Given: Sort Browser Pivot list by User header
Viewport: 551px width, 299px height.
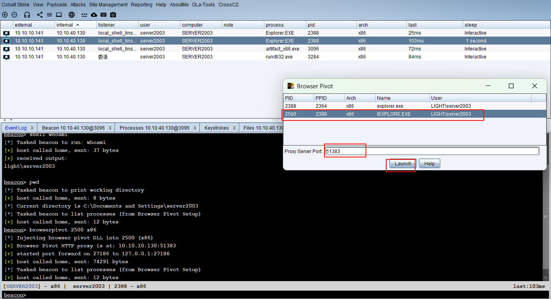Looking at the screenshot, I should (x=480, y=98).
